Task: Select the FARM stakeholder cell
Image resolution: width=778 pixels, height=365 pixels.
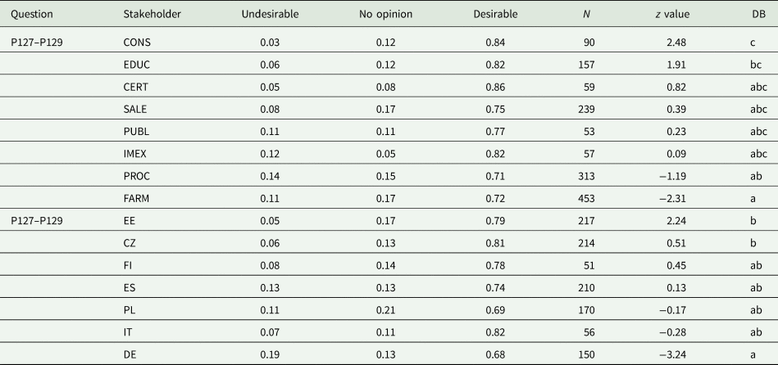Action: coord(136,197)
